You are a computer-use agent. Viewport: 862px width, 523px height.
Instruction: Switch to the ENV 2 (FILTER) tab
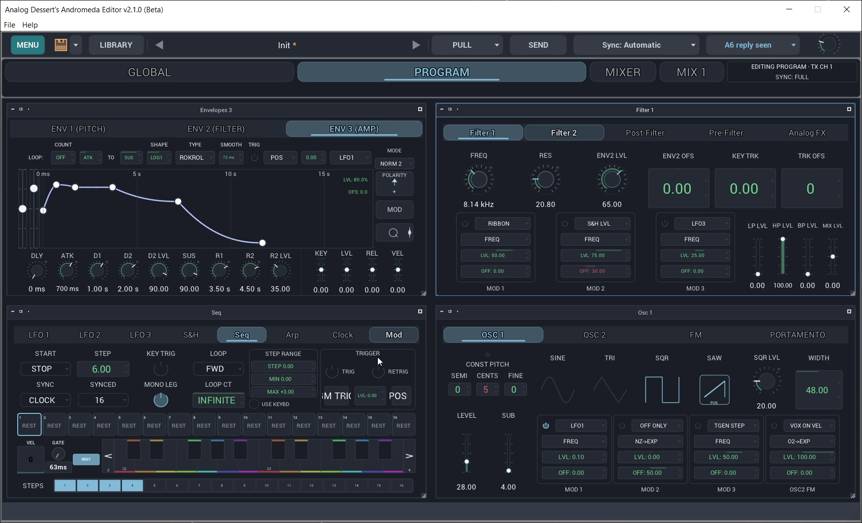coord(216,129)
